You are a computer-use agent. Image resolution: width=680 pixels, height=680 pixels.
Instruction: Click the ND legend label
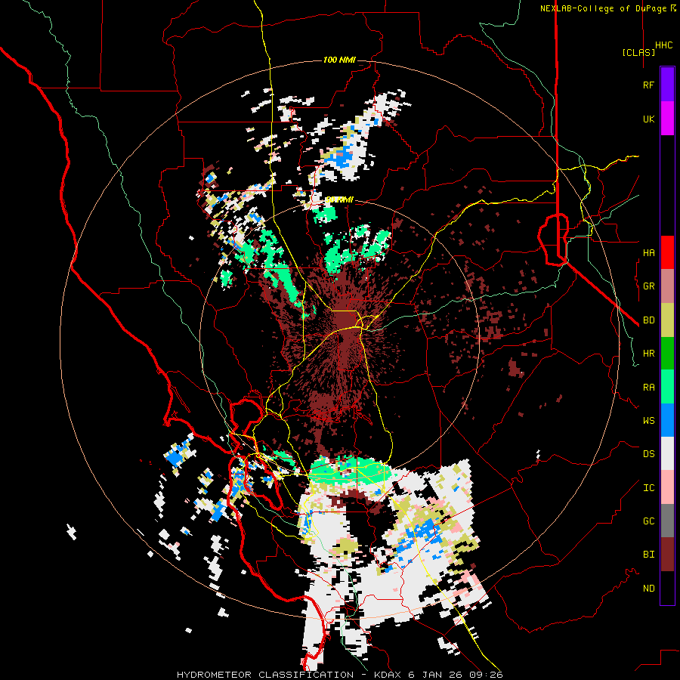[648, 589]
